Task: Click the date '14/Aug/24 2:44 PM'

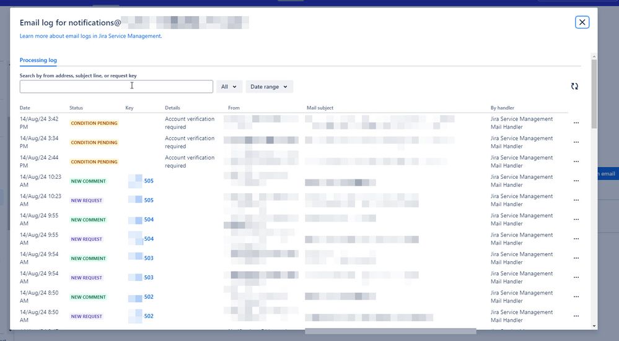Action: pos(39,162)
